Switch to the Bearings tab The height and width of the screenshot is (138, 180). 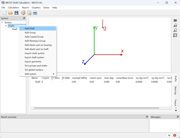point(176,90)
